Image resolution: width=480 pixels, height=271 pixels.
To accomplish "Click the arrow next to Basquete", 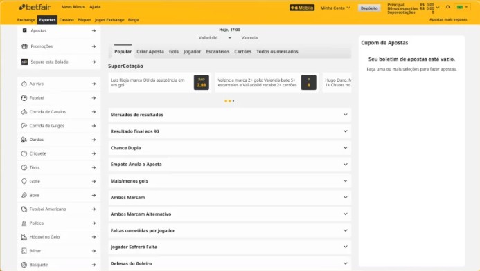I will click(94, 265).
